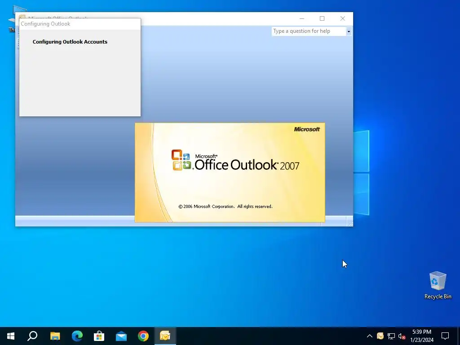Click the Type a question for help box

click(x=309, y=31)
